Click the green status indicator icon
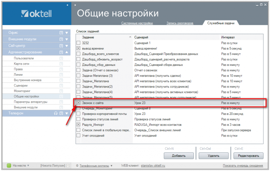This screenshot has height=171, width=270. (x=8, y=166)
